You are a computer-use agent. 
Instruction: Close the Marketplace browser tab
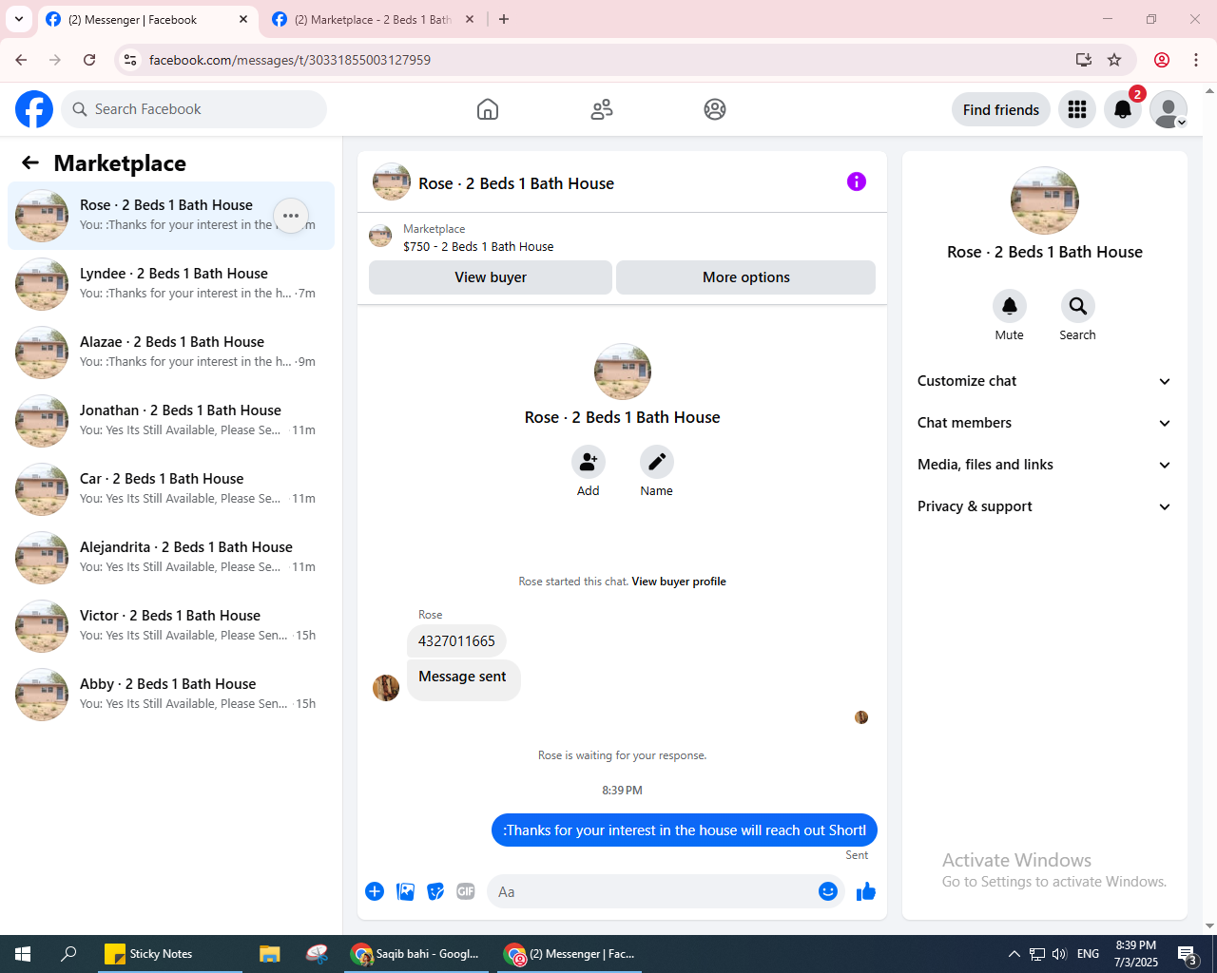click(x=469, y=19)
